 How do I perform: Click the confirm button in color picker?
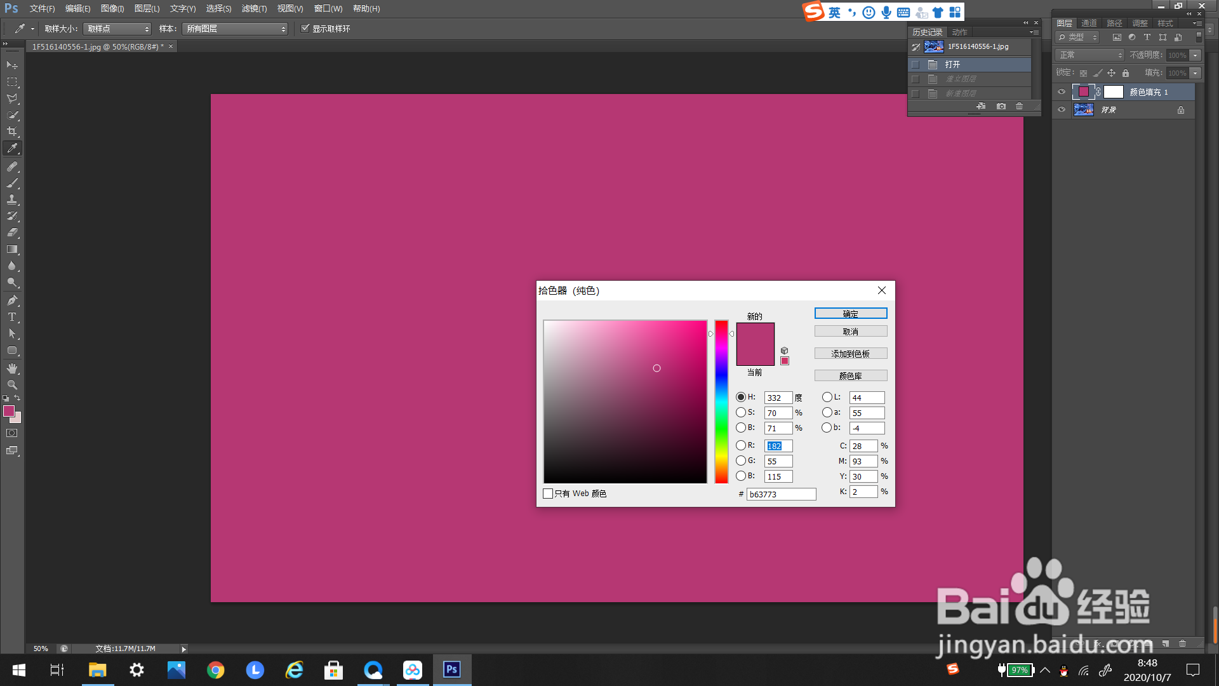[x=850, y=314]
